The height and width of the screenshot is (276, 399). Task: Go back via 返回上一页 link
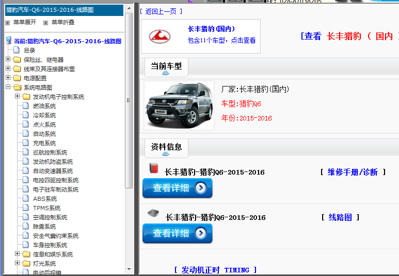(161, 11)
